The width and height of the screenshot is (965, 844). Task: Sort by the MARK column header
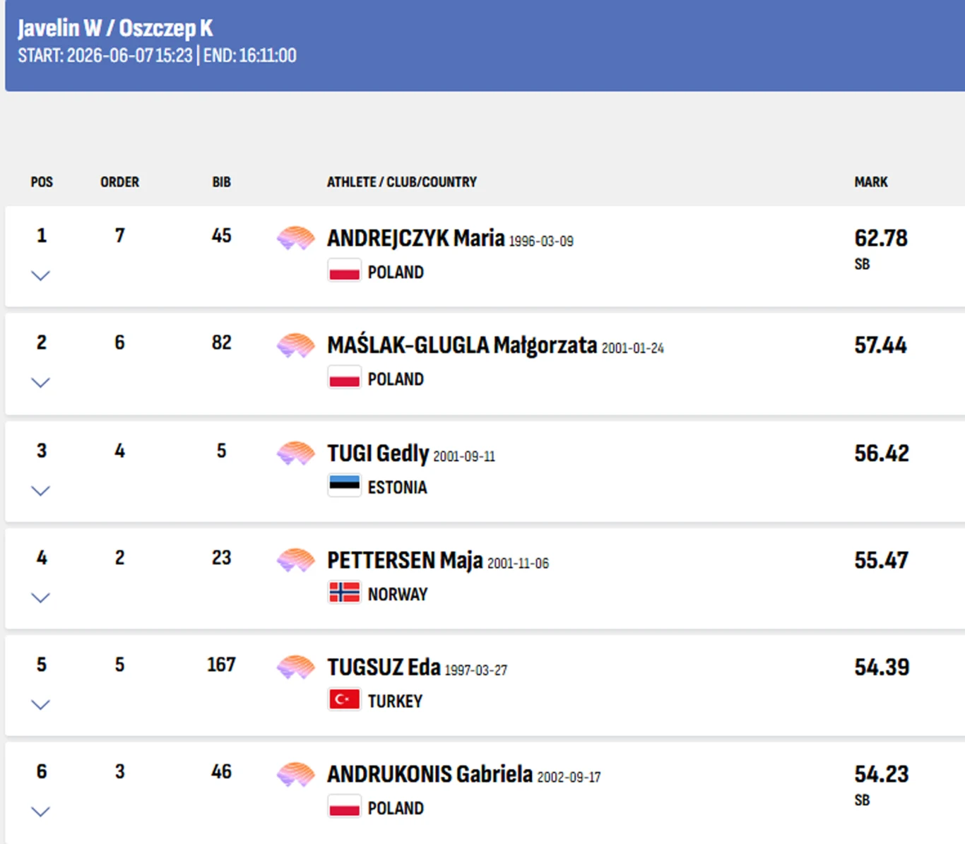[x=871, y=182]
